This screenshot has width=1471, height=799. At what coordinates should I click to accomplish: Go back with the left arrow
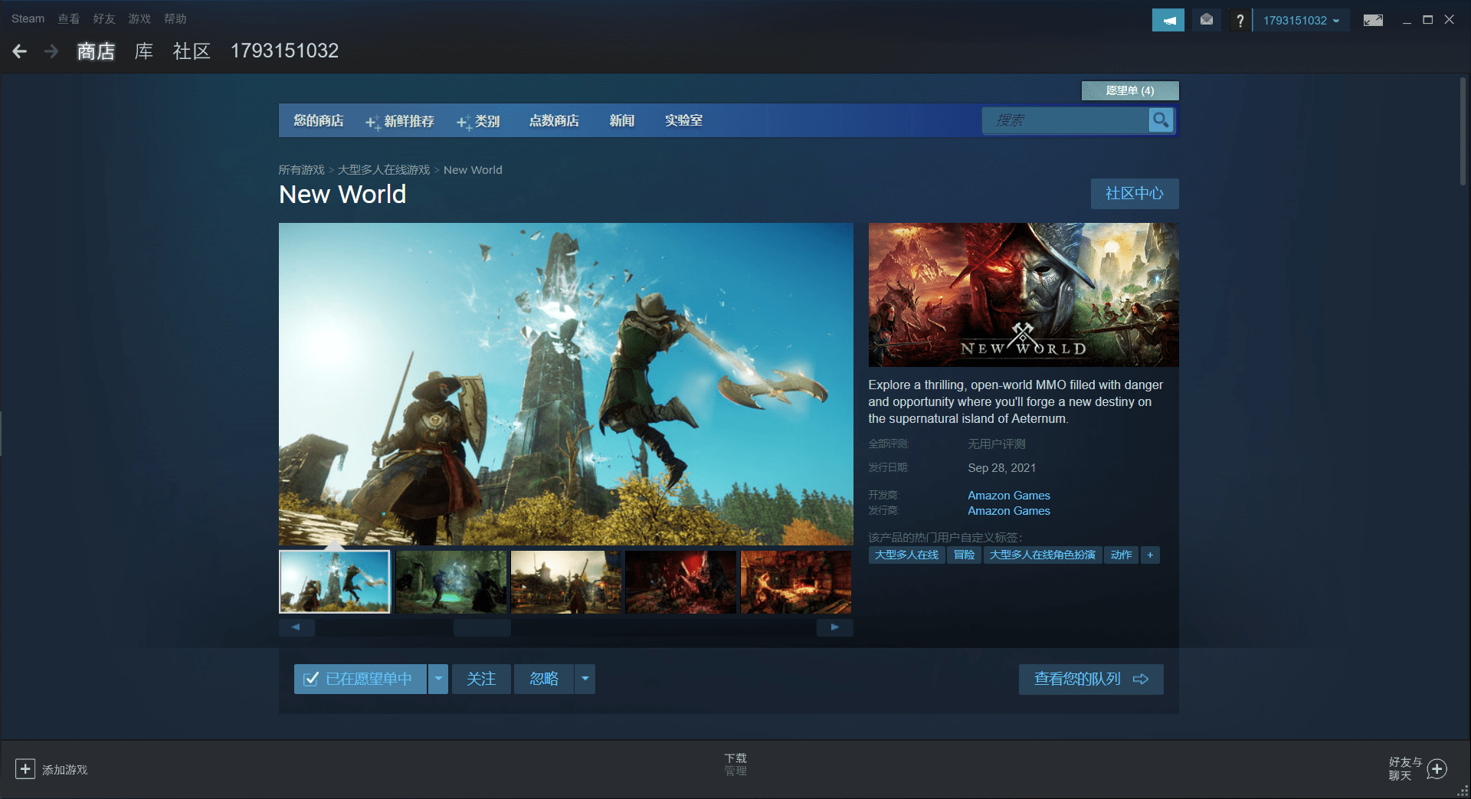[x=20, y=51]
